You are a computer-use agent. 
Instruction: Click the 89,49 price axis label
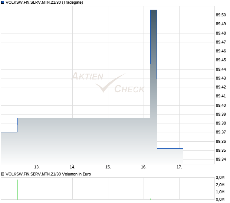221,24
